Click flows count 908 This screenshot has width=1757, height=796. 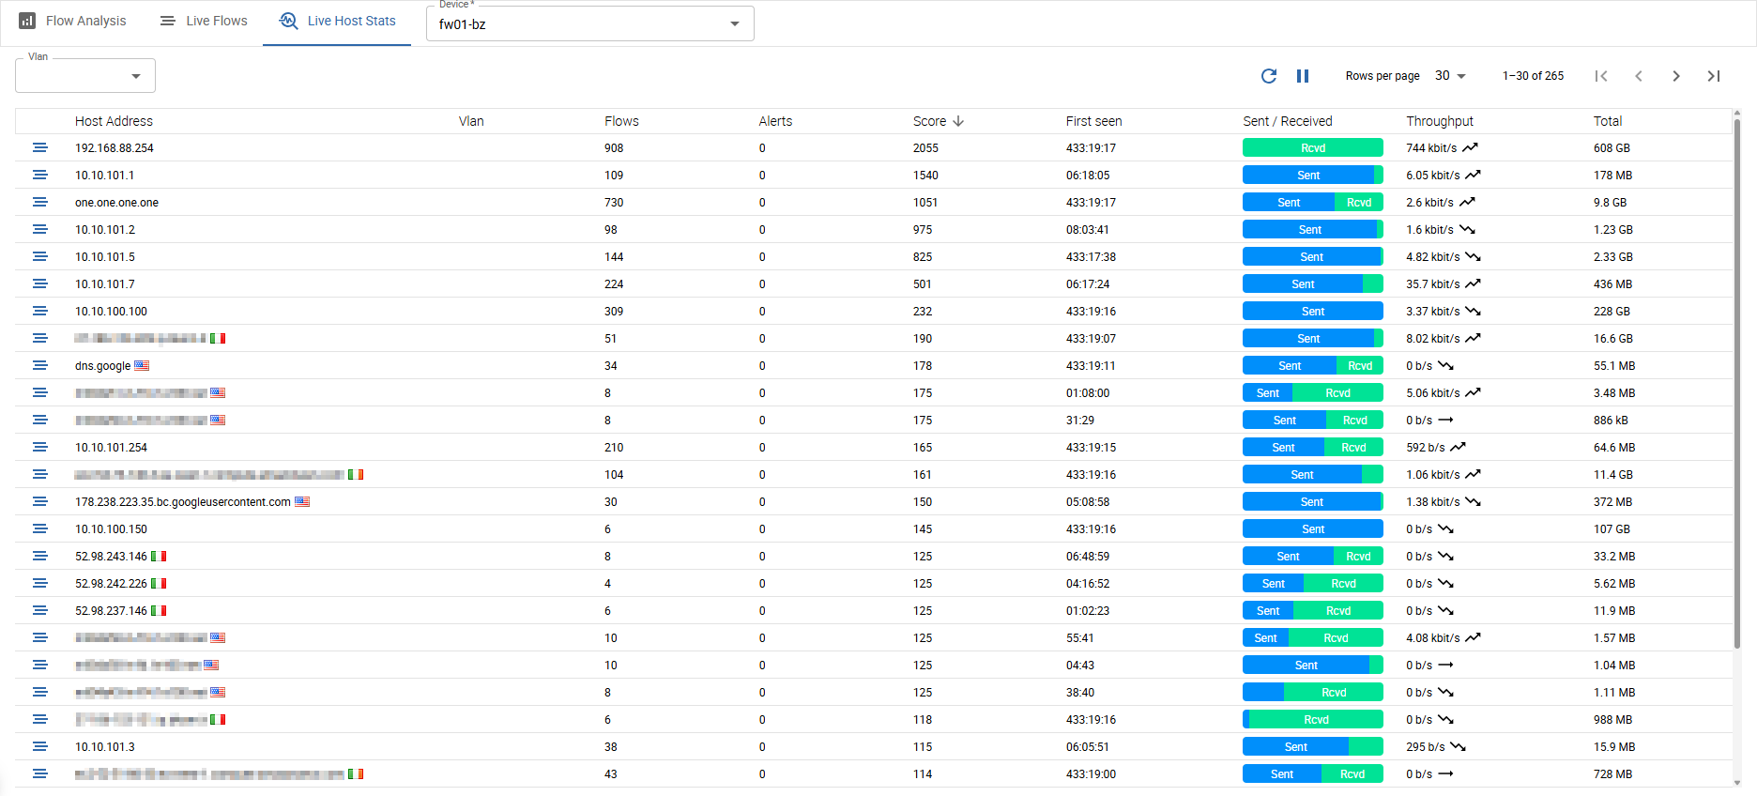[614, 148]
